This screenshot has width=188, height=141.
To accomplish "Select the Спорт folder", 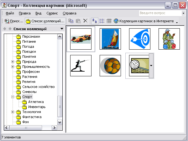I will 27,97.
